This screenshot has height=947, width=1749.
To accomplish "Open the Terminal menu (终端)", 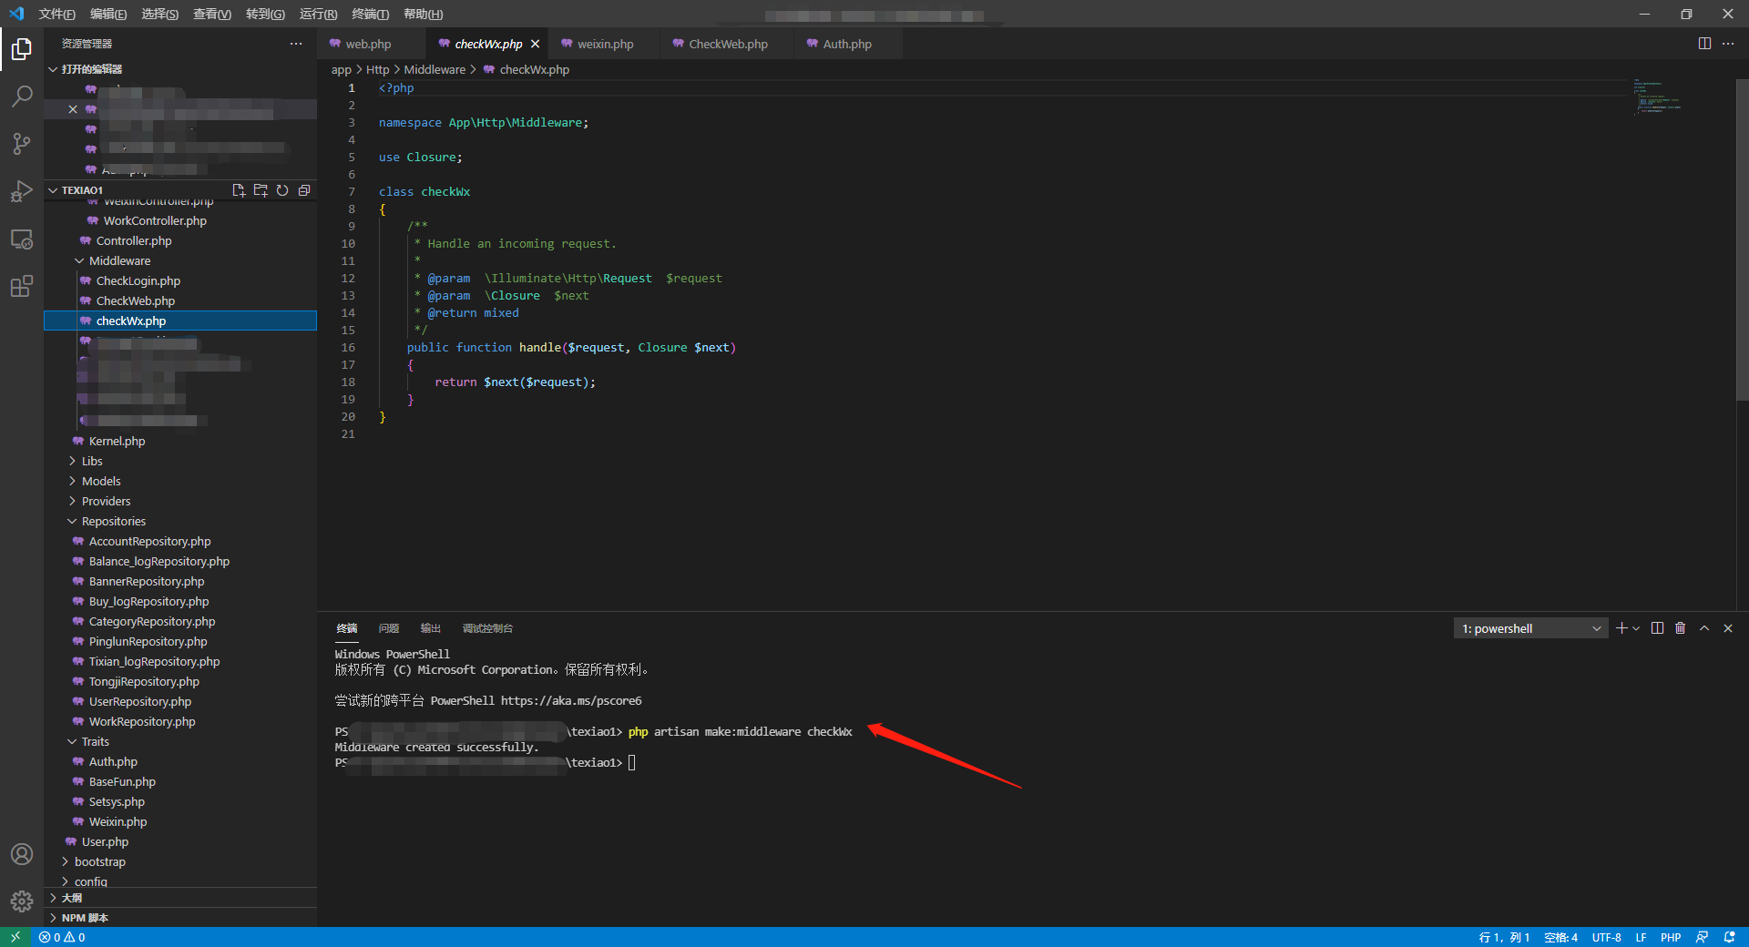I will point(370,14).
